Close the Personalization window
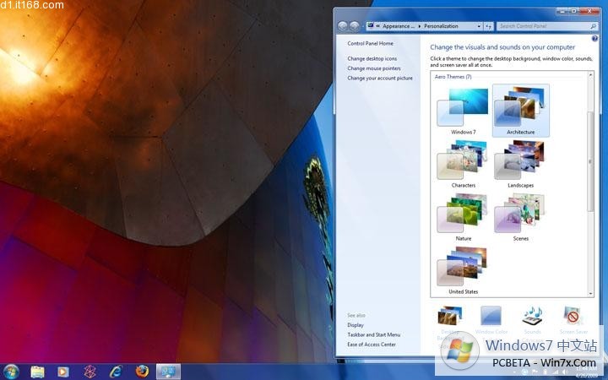 (589, 11)
